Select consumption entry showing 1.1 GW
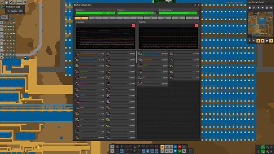 point(90,131)
